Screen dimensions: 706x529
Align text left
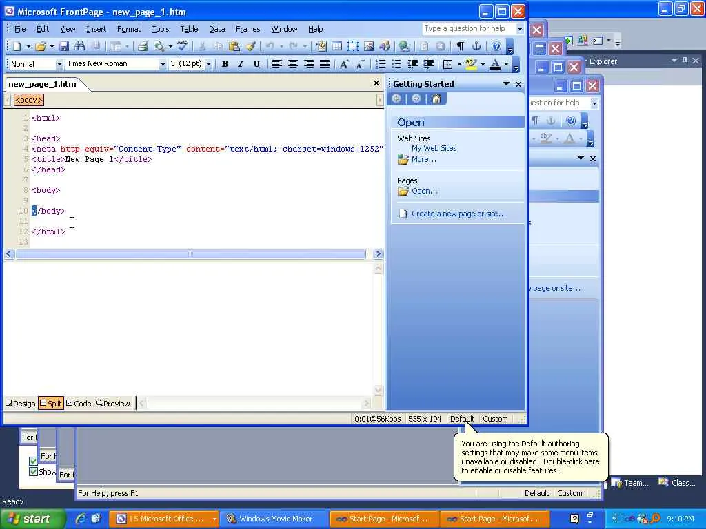point(277,64)
